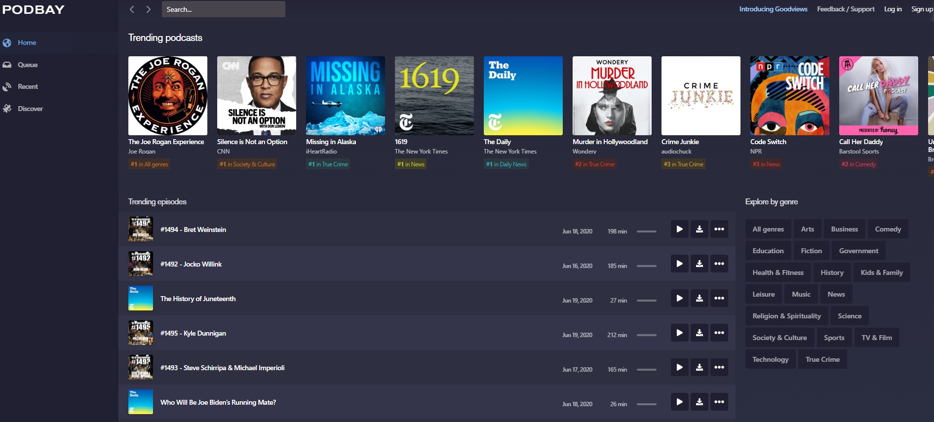Click Sign up
The image size is (934, 422).
(922, 9)
